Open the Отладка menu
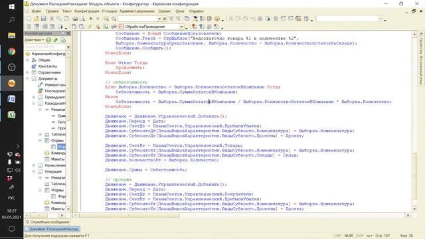Viewport: 425px width, 239px height. [x=109, y=11]
